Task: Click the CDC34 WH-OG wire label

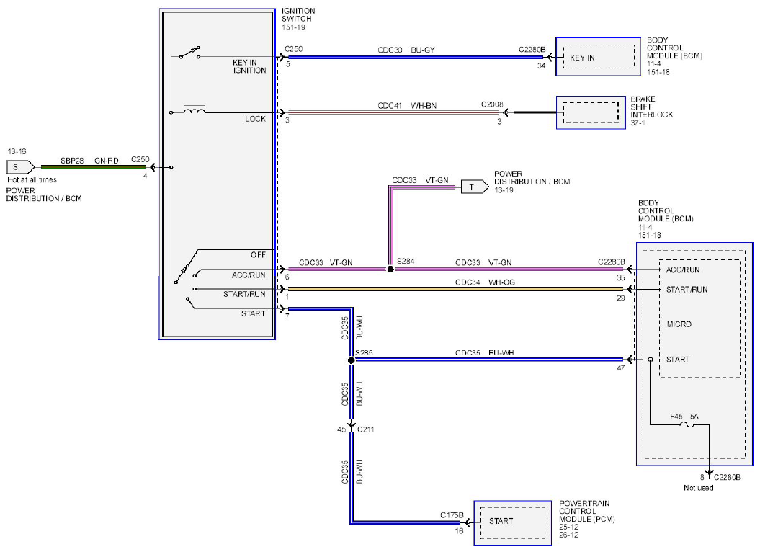Action: click(485, 282)
